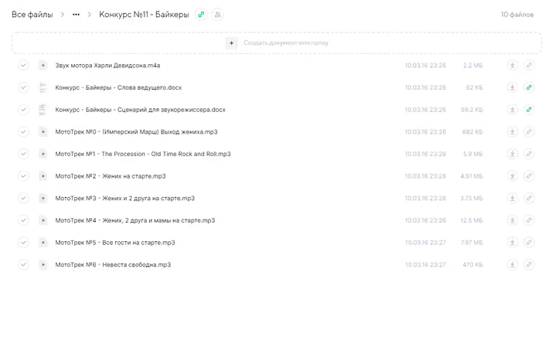Open Звук мотора Харли Девидсона.m4a file name
This screenshot has height=337, width=548.
tap(107, 66)
